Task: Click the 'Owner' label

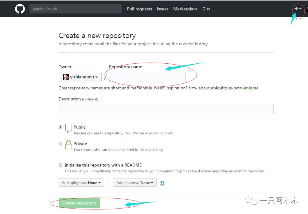Action: (65, 67)
